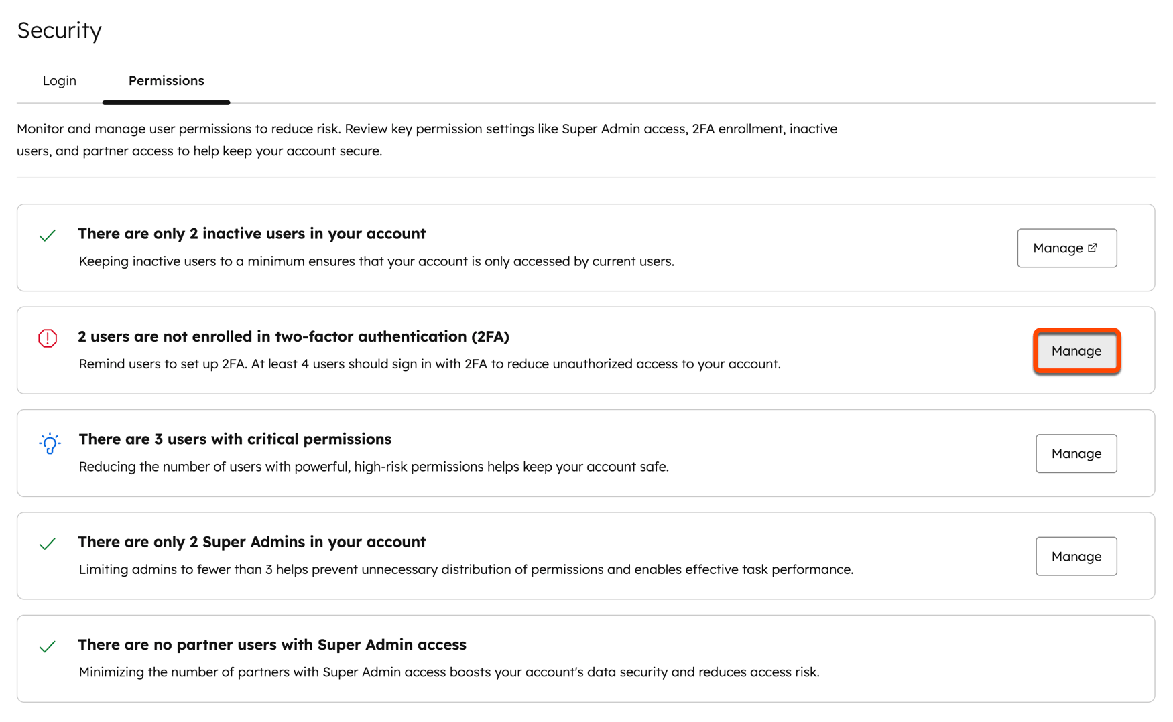Open Manage for inactive users
Viewport: 1173px width, 722px height.
(1067, 248)
